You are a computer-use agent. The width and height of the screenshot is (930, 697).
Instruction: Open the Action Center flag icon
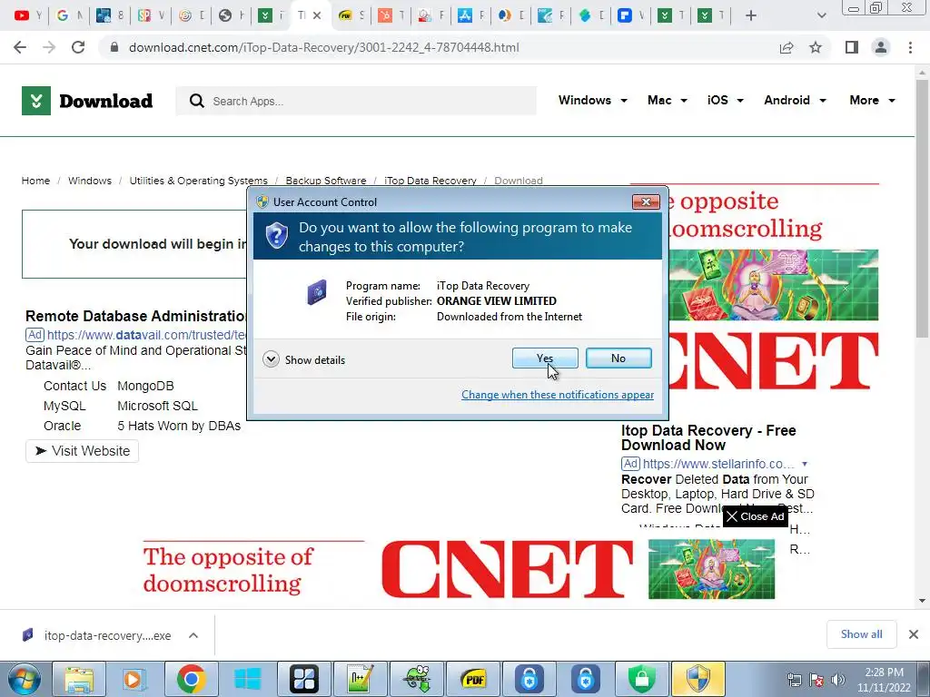(816, 680)
